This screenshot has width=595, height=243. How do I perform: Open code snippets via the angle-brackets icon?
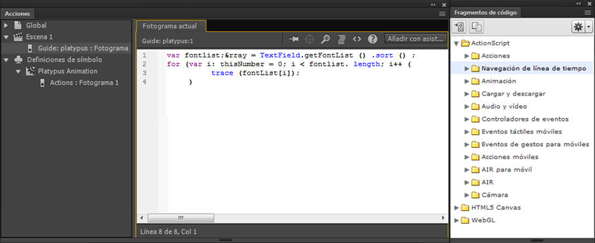[x=356, y=39]
